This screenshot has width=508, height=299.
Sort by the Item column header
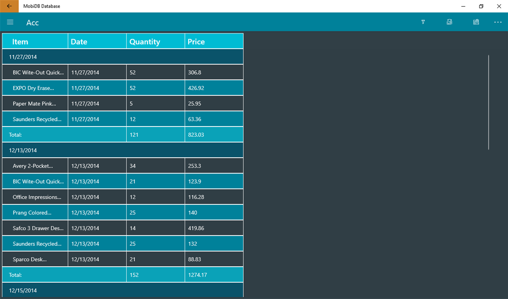pos(35,41)
